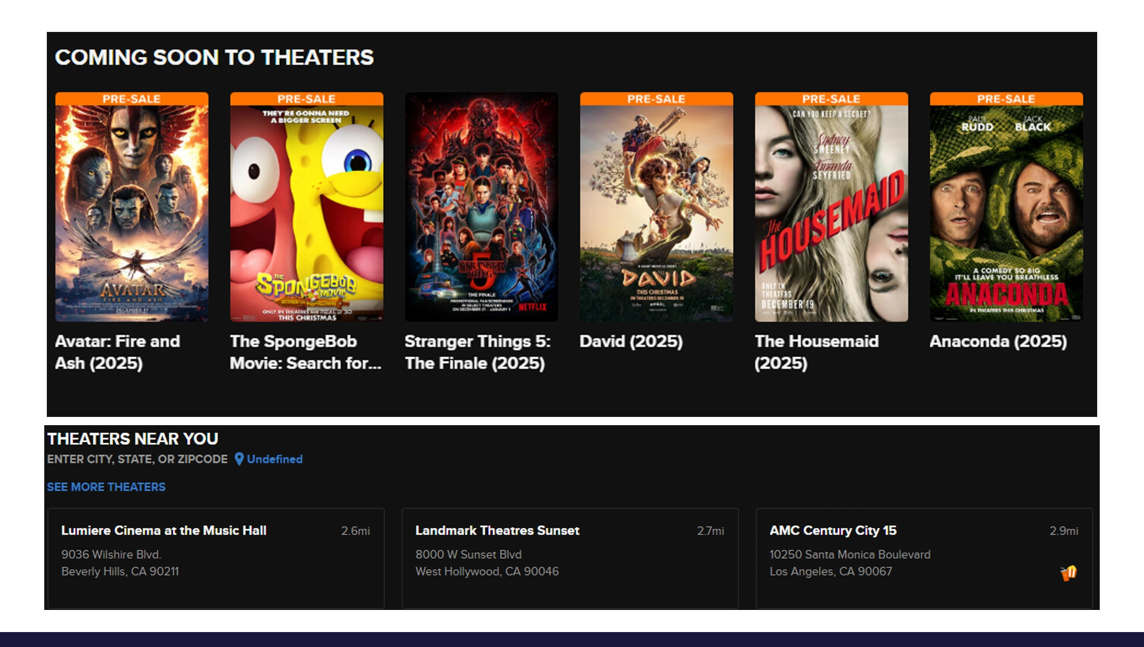Image resolution: width=1144 pixels, height=647 pixels.
Task: Click the popcorn concessions icon on AMC card
Action: click(1068, 572)
